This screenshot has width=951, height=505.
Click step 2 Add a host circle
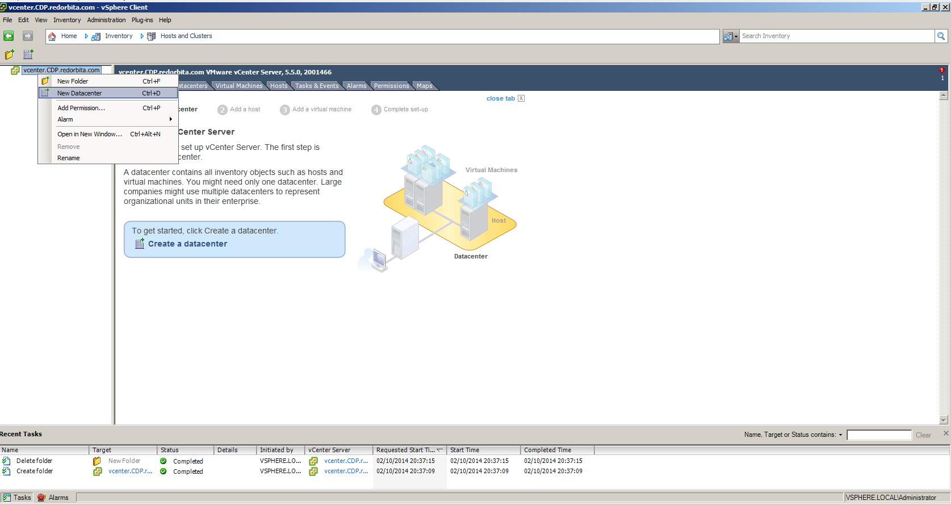point(223,110)
